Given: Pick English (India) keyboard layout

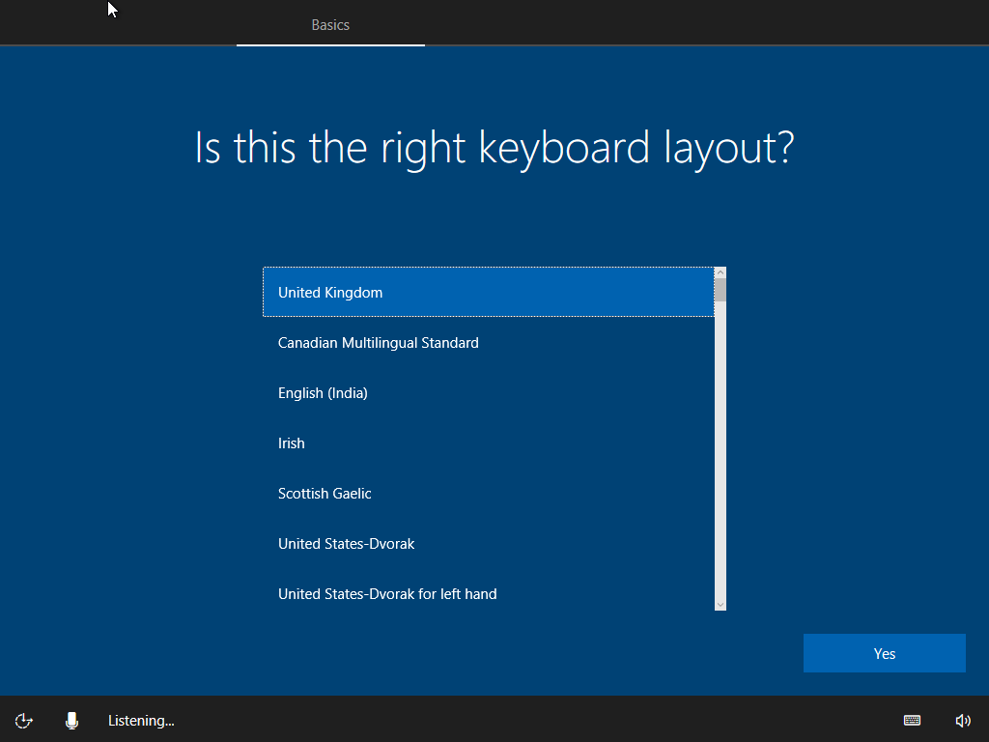Looking at the screenshot, I should pyautogui.click(x=489, y=392).
